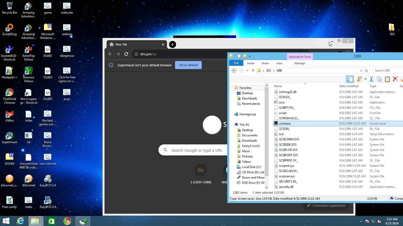Open the recent locations dropdown in Explorer
The image size is (403, 226).
coord(248,71)
